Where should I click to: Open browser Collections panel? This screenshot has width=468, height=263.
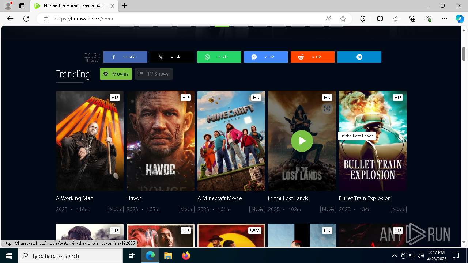412,19
